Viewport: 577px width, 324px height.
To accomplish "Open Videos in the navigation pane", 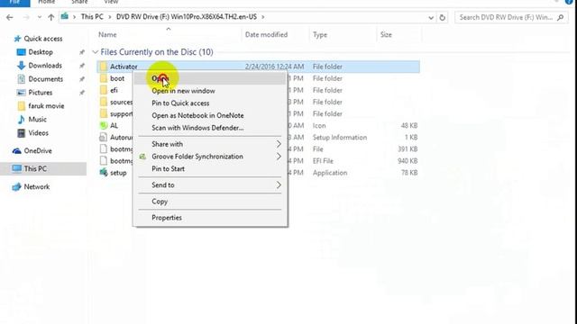I will tap(38, 133).
